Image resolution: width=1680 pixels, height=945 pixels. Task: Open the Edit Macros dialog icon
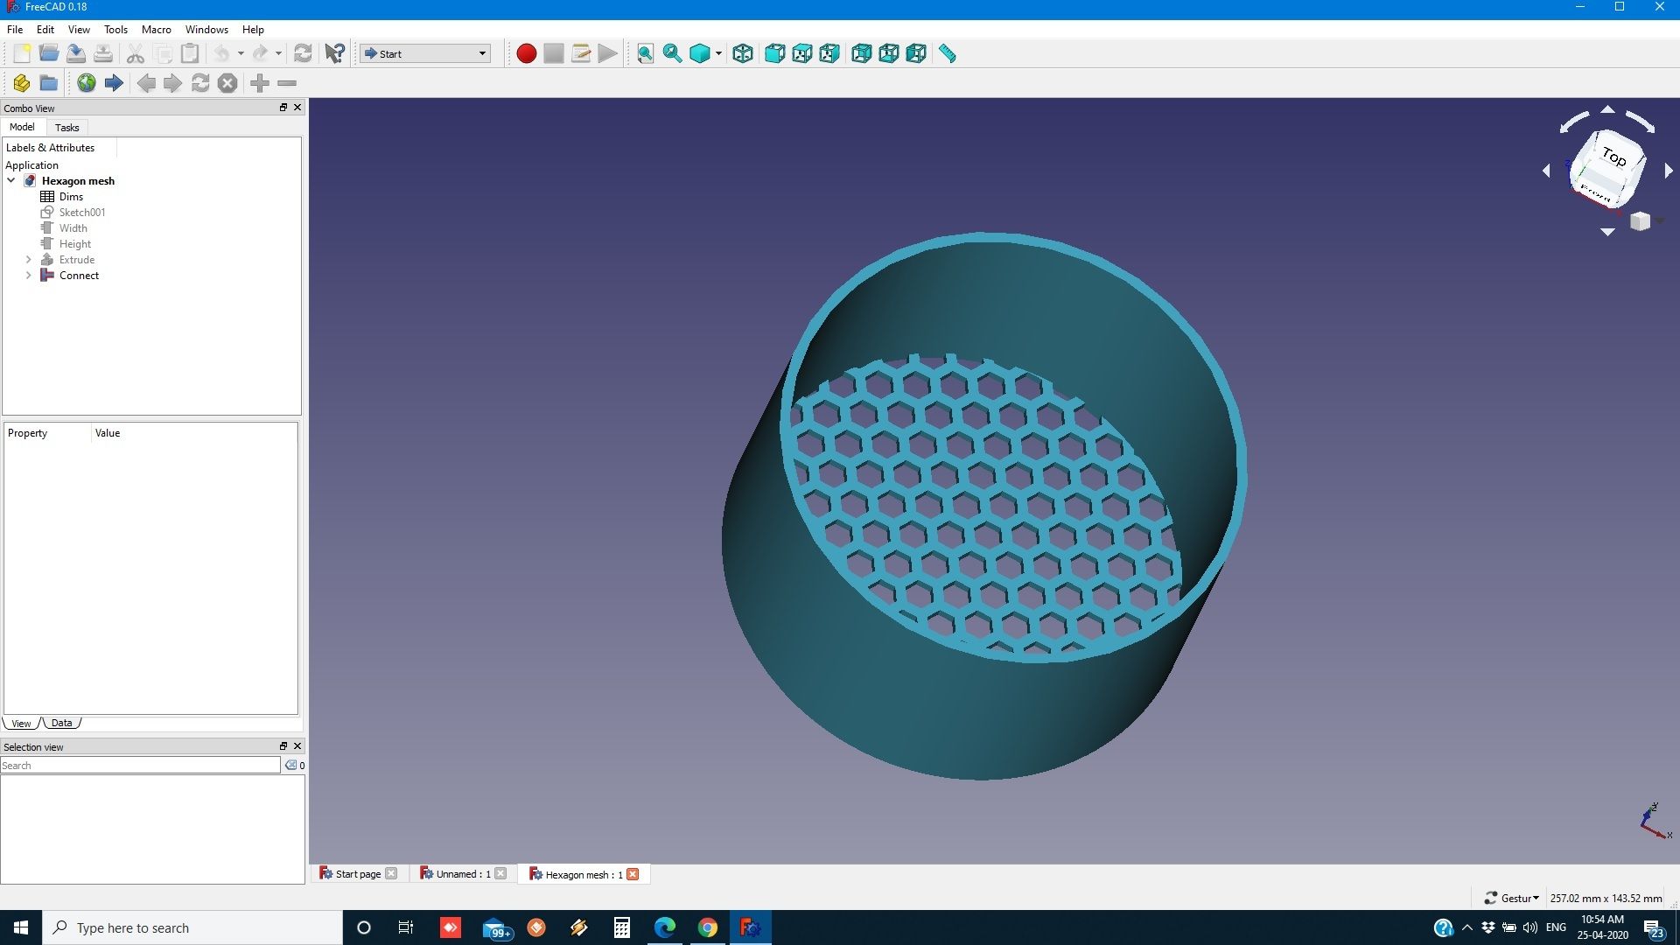pos(580,53)
